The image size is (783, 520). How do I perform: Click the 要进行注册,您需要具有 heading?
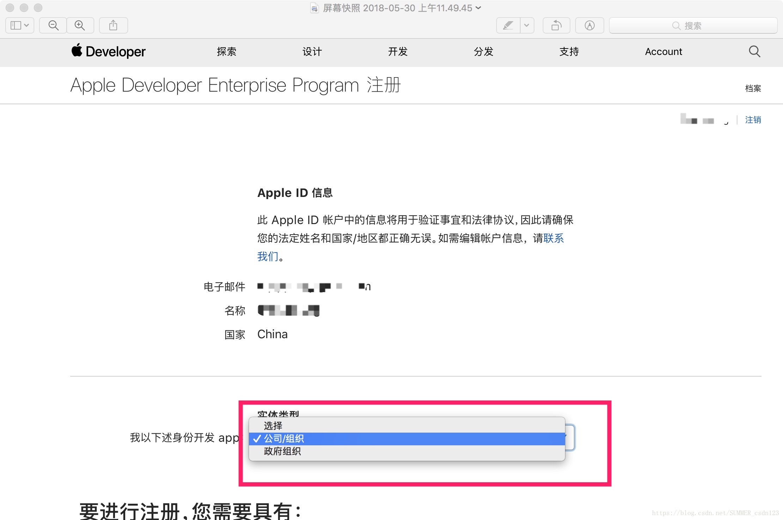[191, 511]
